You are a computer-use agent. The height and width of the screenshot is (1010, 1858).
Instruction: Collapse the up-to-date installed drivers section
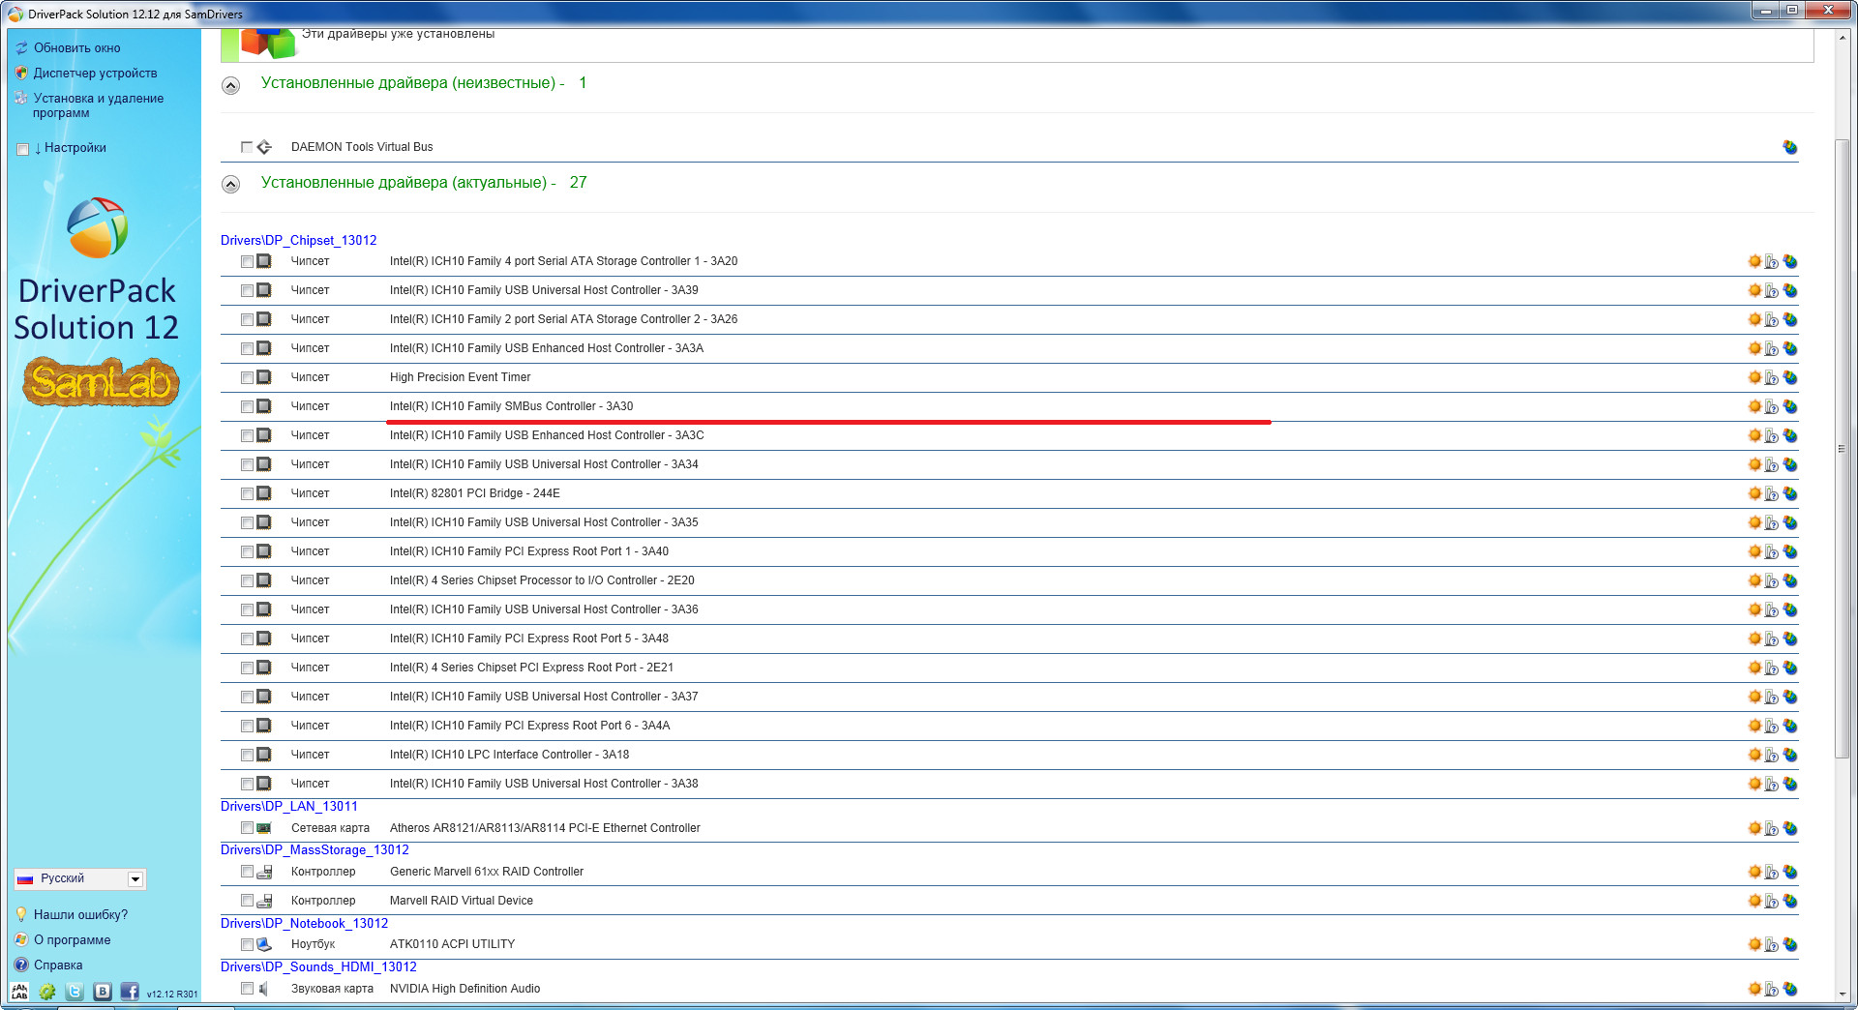tap(230, 184)
